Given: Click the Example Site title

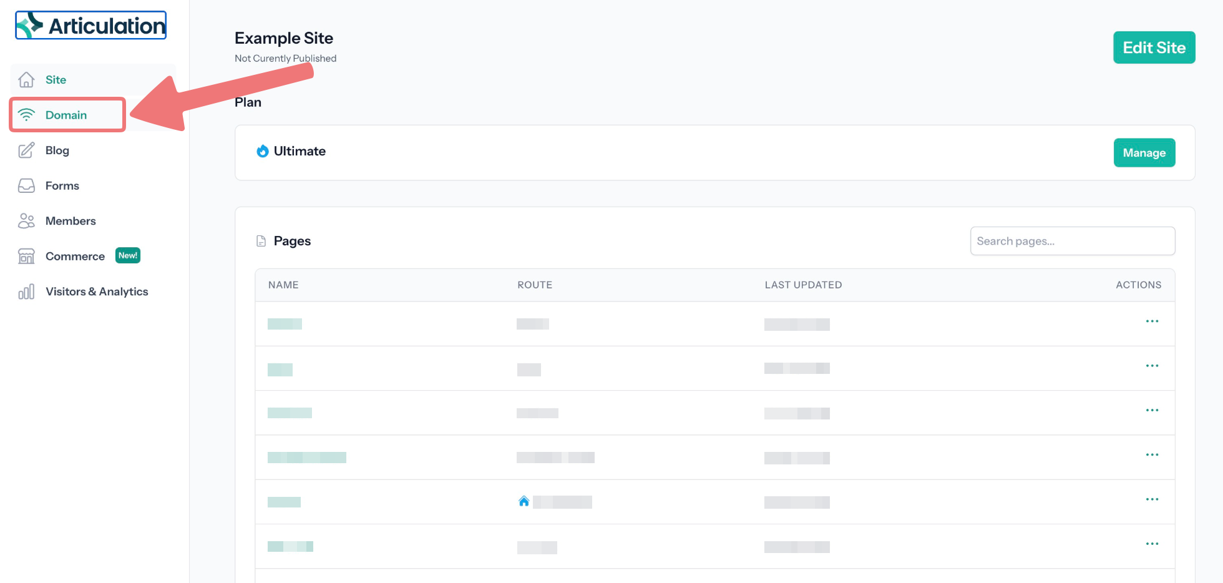Looking at the screenshot, I should pos(284,38).
